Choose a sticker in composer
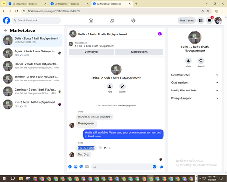Image resolution: width=227 pixels, height=182 pixels. click(81, 167)
